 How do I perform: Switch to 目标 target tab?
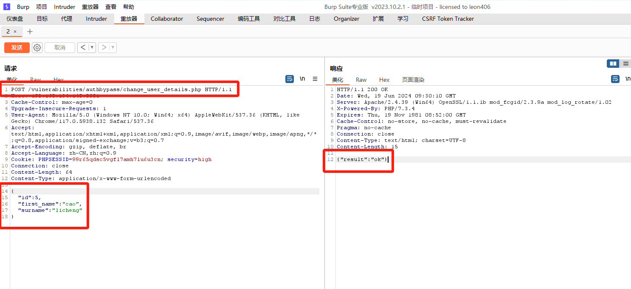(x=42, y=19)
